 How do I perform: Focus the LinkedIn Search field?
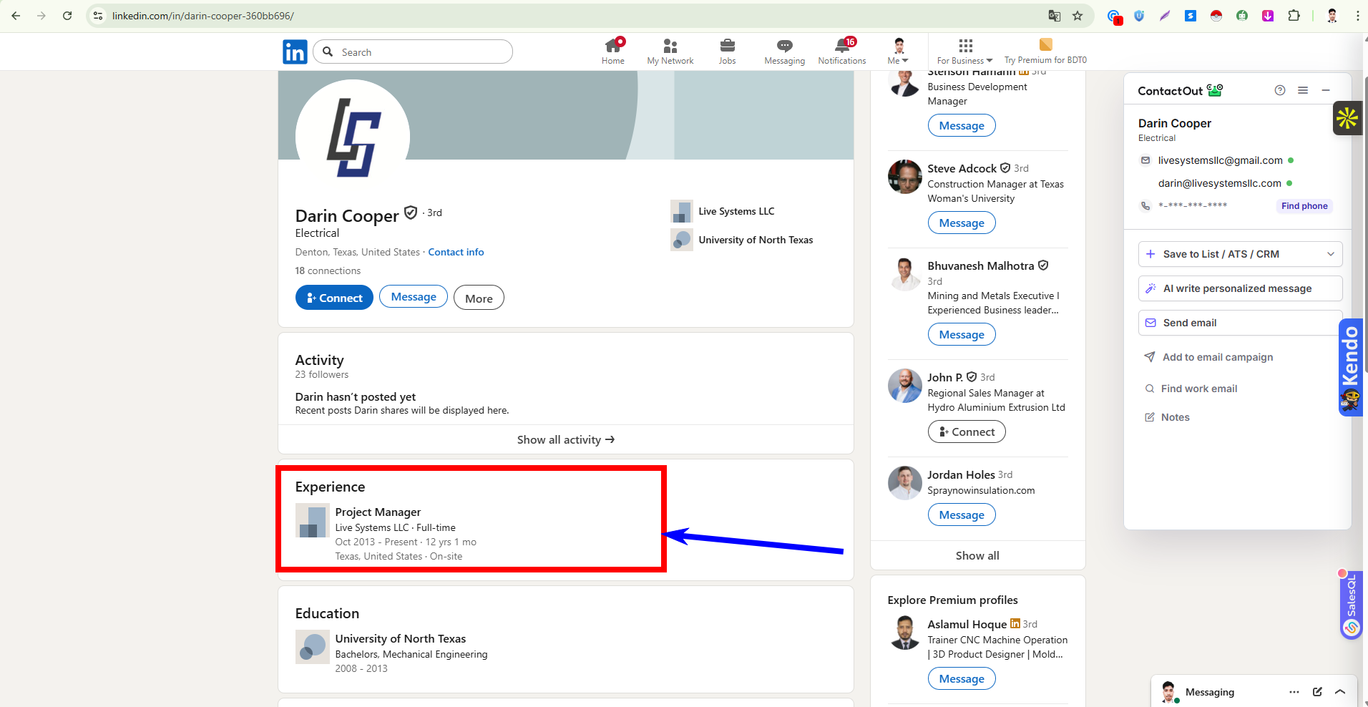tap(413, 52)
